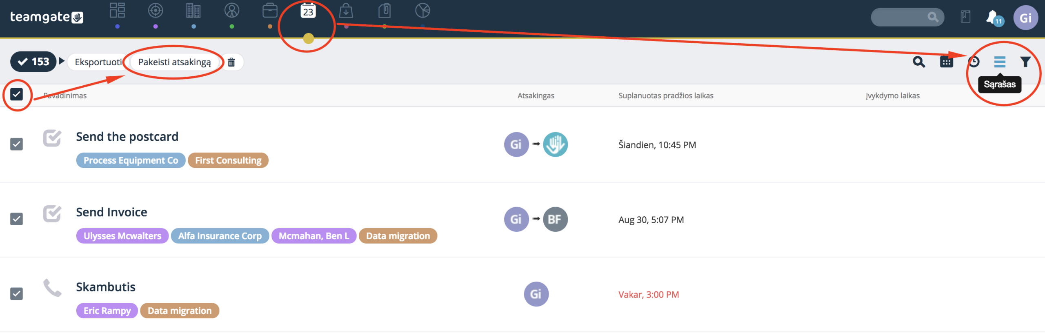Open the Skambutis activity
The image size is (1045, 333).
pyautogui.click(x=106, y=287)
